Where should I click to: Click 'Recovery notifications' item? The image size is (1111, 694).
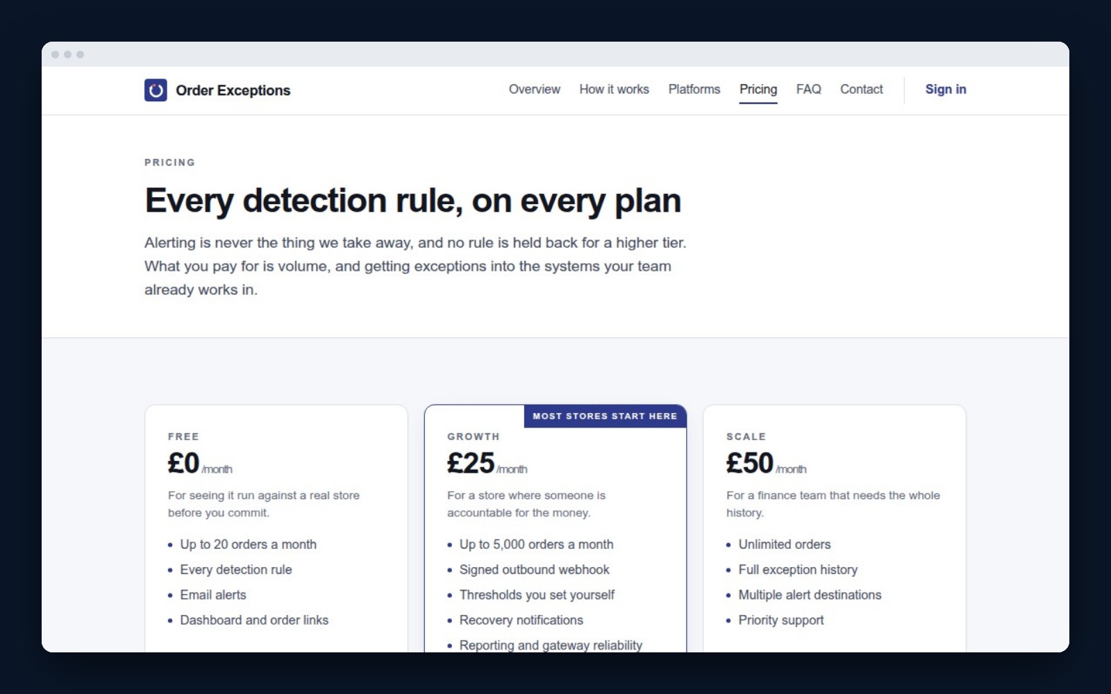pyautogui.click(x=521, y=620)
